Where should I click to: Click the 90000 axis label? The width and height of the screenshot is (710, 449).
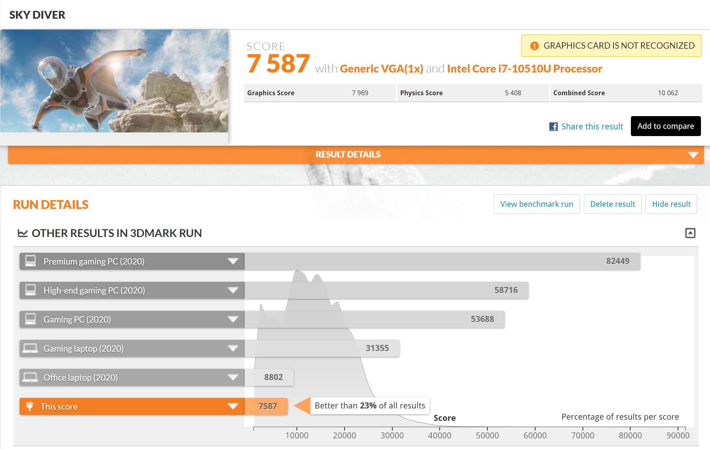point(678,435)
